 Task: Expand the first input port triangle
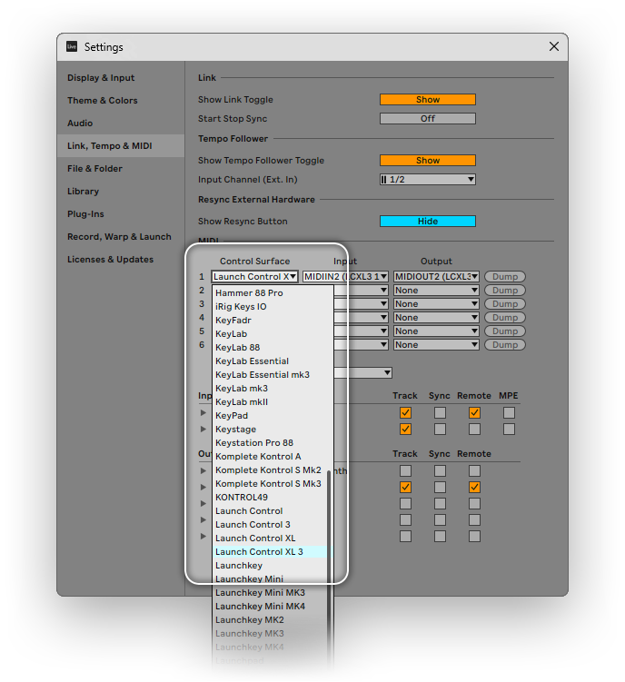tap(203, 413)
